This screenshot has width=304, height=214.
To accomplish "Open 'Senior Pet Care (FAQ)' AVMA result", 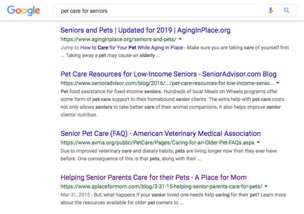I will (160, 134).
